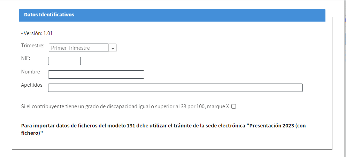Click into the Nombre text box
This screenshot has width=346, height=157.
pos(96,74)
